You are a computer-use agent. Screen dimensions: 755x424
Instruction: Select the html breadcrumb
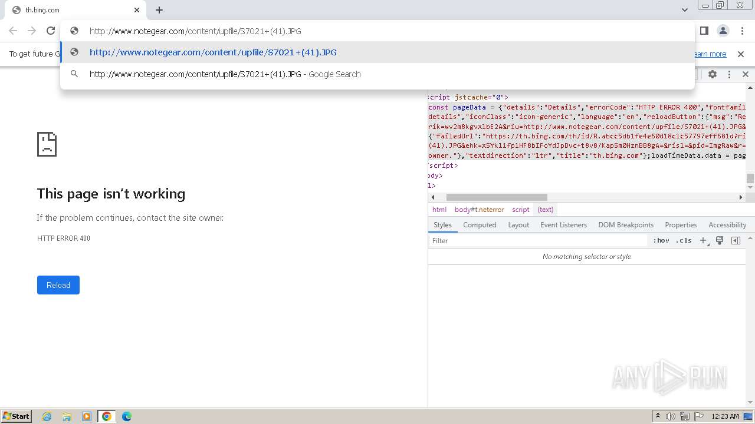click(x=439, y=210)
